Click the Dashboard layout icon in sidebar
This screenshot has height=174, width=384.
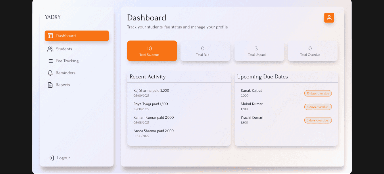point(50,36)
